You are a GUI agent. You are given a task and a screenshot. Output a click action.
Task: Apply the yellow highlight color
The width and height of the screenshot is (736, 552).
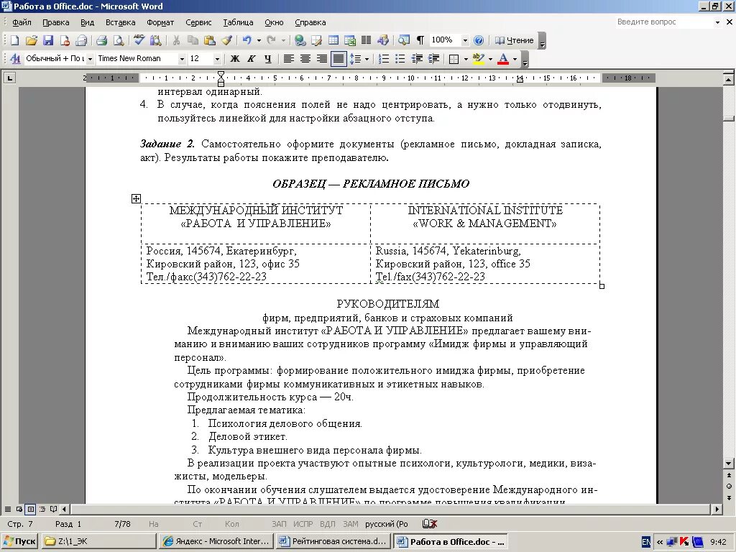[x=478, y=59]
